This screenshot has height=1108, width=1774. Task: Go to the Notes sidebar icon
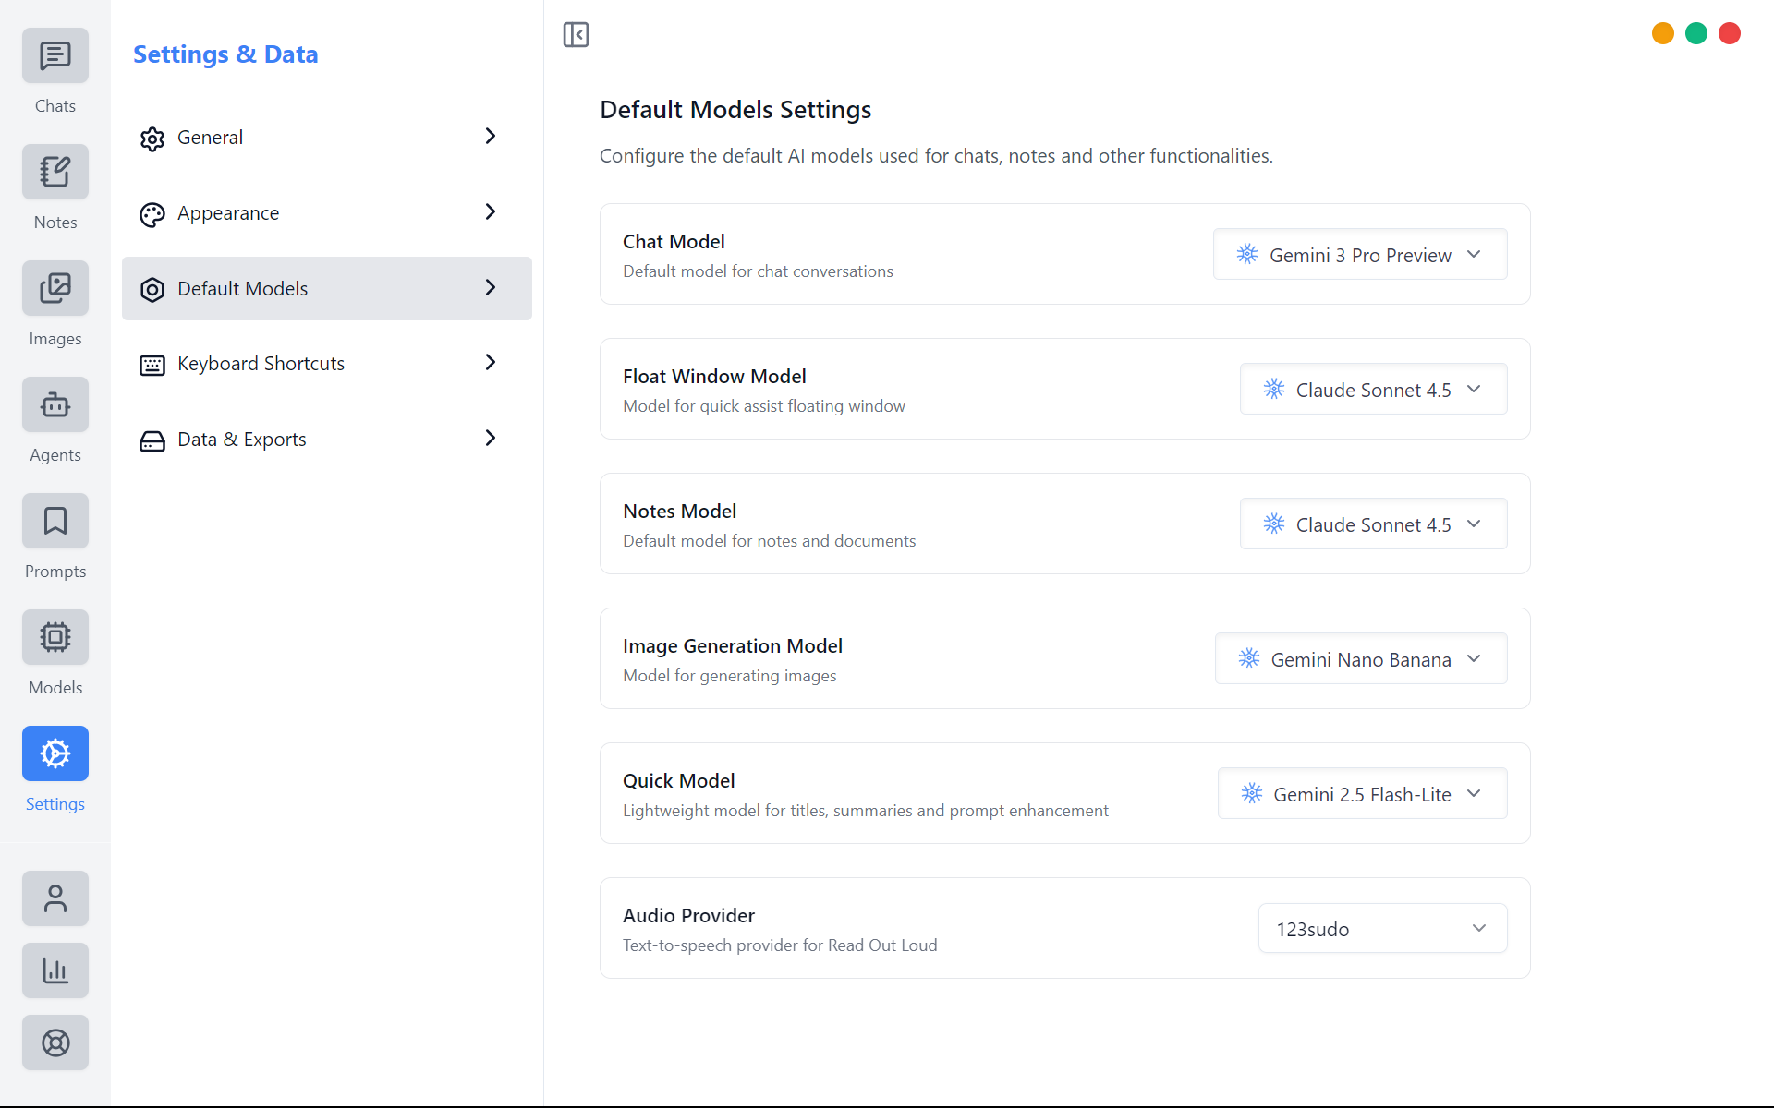(55, 173)
